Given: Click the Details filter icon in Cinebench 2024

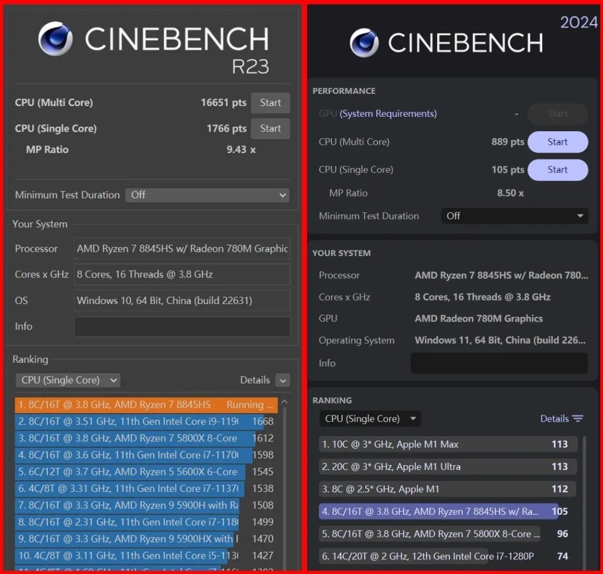Looking at the screenshot, I should click(578, 419).
